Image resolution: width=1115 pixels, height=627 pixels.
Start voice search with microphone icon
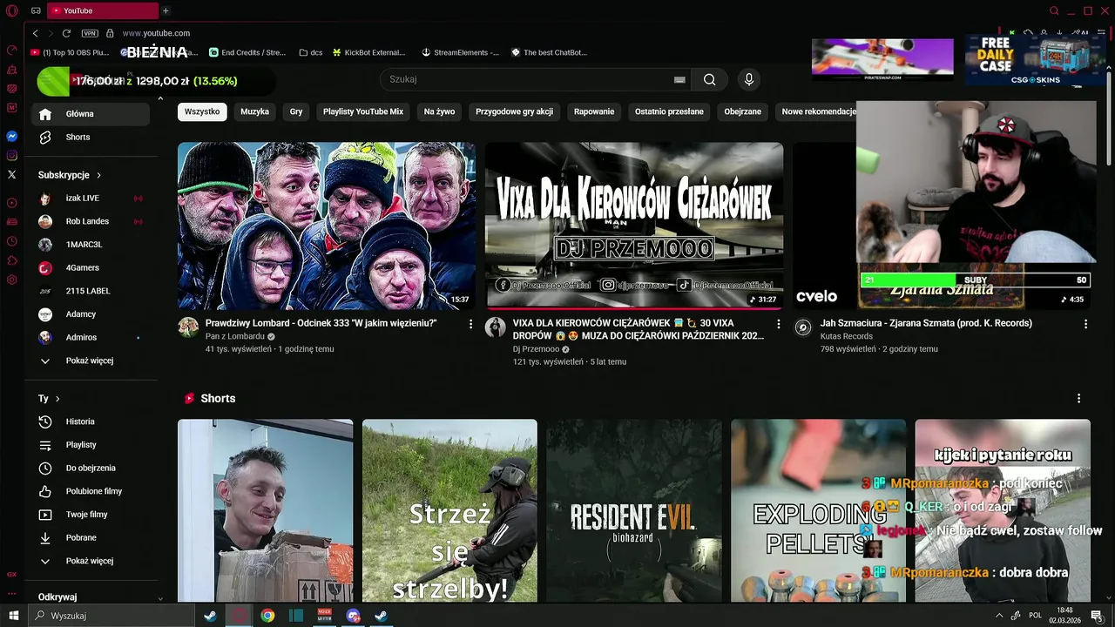(x=748, y=79)
